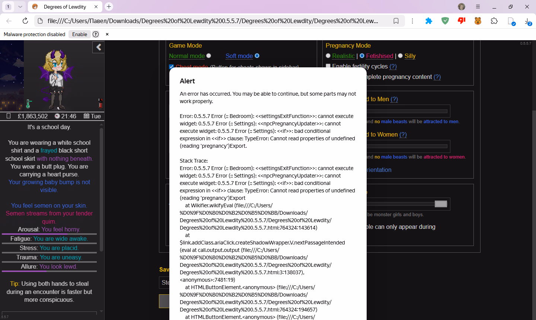536x320 pixels.
Task: Click the browser address bar URL
Action: [x=212, y=21]
